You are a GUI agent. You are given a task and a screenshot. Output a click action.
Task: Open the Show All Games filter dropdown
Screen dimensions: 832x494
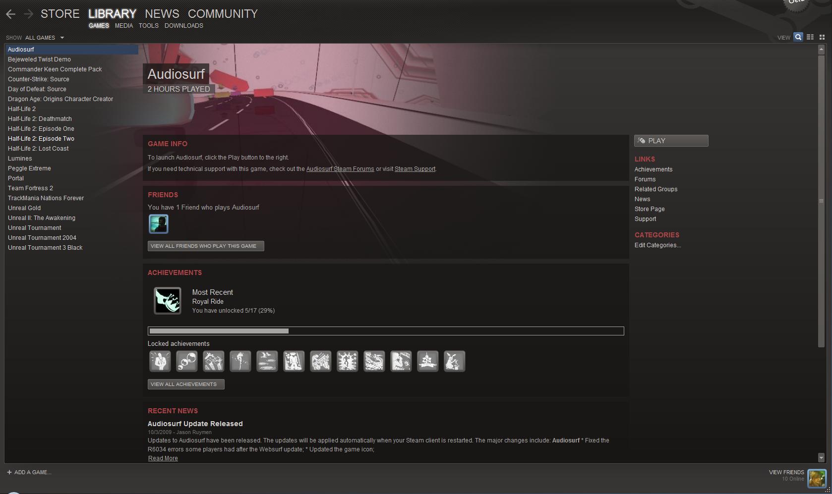click(45, 38)
